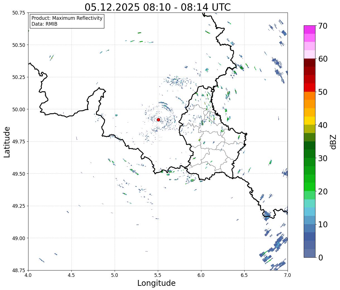Click the longitude tick label 5.0
Screen dimensions: 340x290
coord(115,275)
